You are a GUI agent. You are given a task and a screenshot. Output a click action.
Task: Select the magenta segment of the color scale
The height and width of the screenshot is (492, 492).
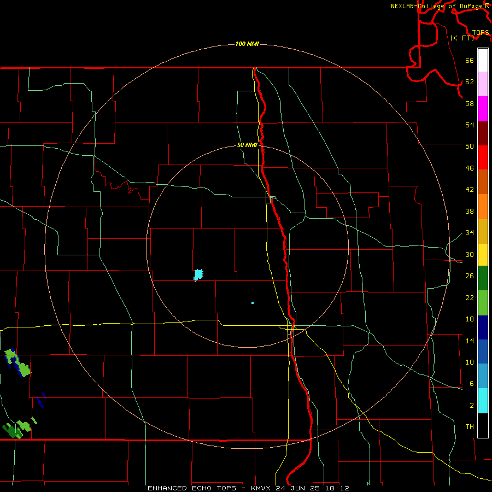483,109
